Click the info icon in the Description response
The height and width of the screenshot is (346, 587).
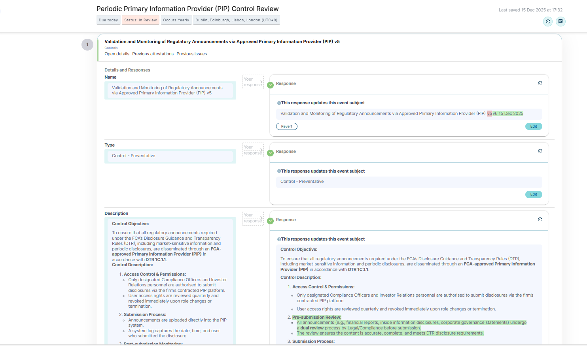point(279,239)
